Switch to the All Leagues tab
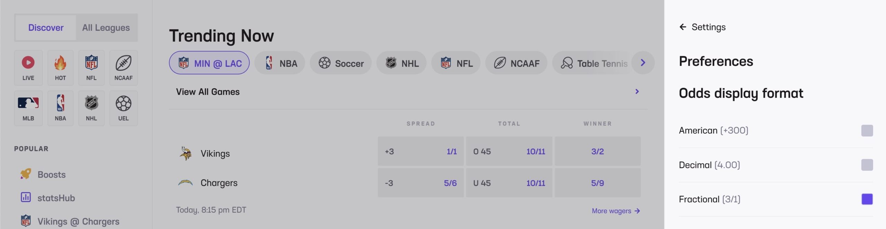The width and height of the screenshot is (886, 229). click(106, 28)
